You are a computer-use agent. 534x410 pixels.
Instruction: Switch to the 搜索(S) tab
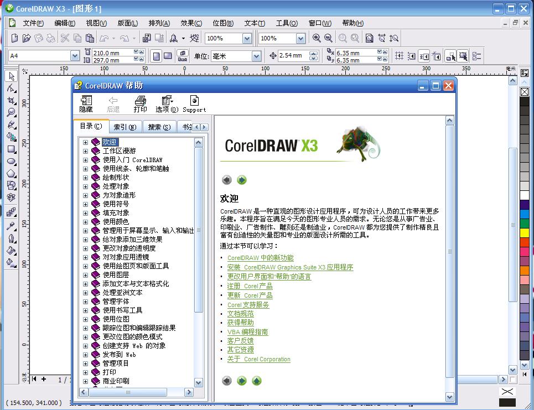tap(159, 127)
